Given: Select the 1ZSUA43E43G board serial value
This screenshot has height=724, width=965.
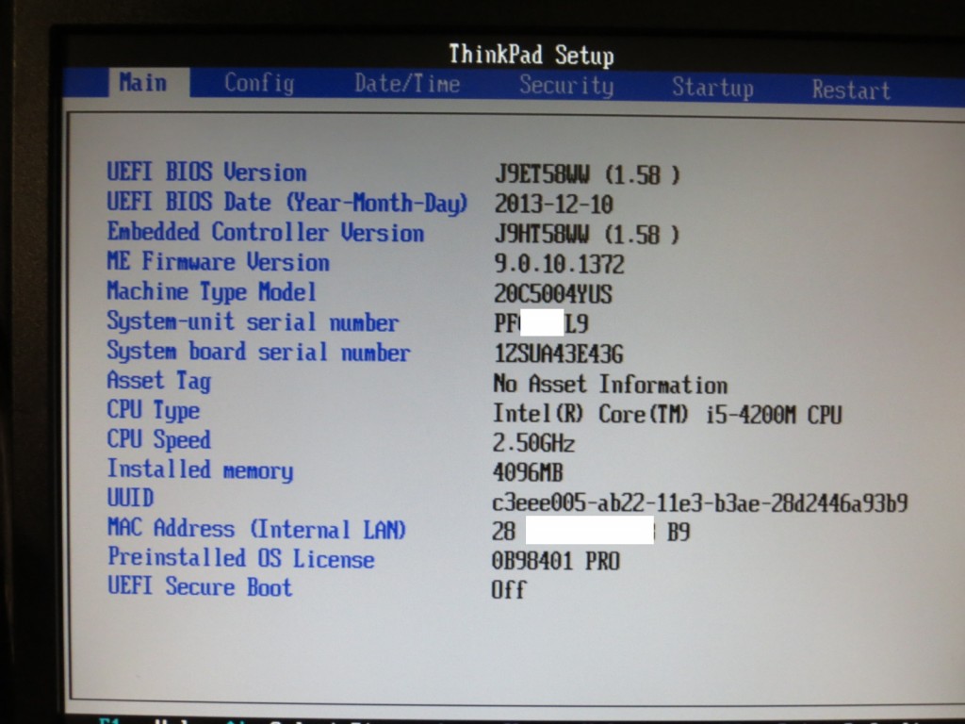Looking at the screenshot, I should tap(559, 354).
